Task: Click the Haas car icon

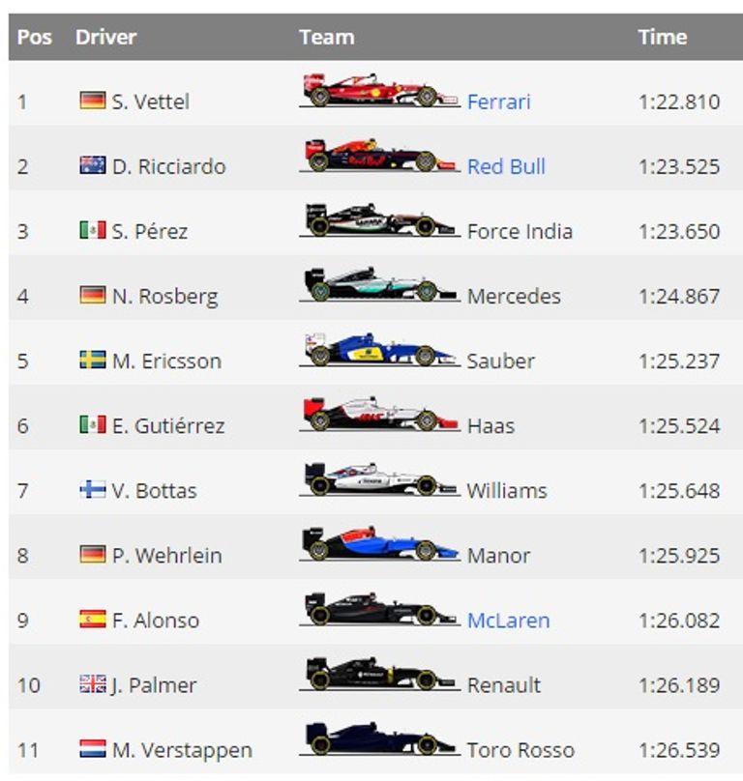Action: pyautogui.click(x=378, y=415)
